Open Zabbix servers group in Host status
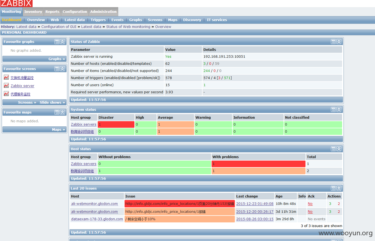The width and height of the screenshot is (375, 241). pyautogui.click(x=83, y=164)
